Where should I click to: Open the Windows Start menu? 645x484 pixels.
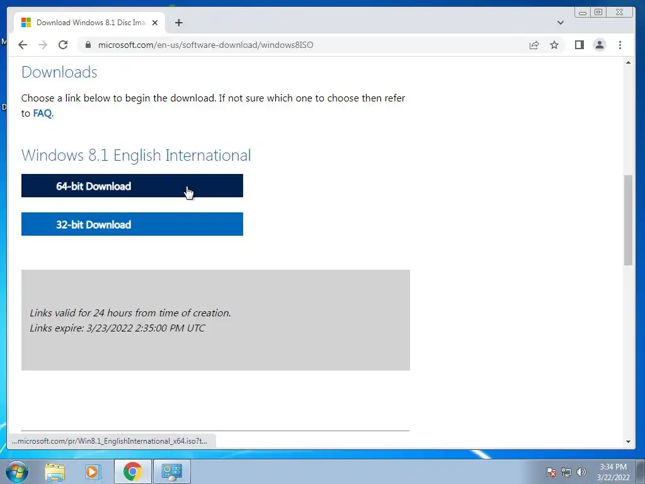click(17, 471)
